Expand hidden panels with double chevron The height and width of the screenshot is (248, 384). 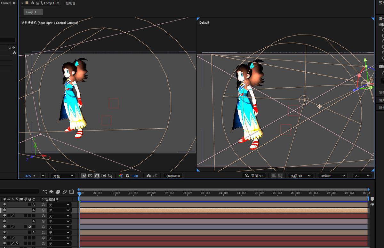(14, 3)
